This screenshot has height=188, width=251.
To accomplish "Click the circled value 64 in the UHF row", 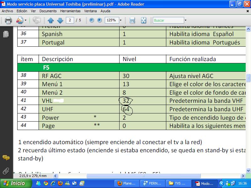I will (x=126, y=109).
